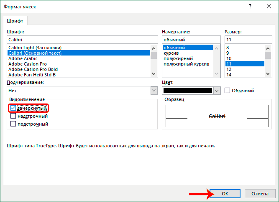Choose Adobe Caslon Pro font

(x=79, y=64)
